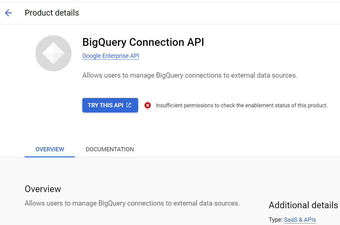Click the Product details page title
Viewport: 340px width, 225px height.
pyautogui.click(x=52, y=13)
